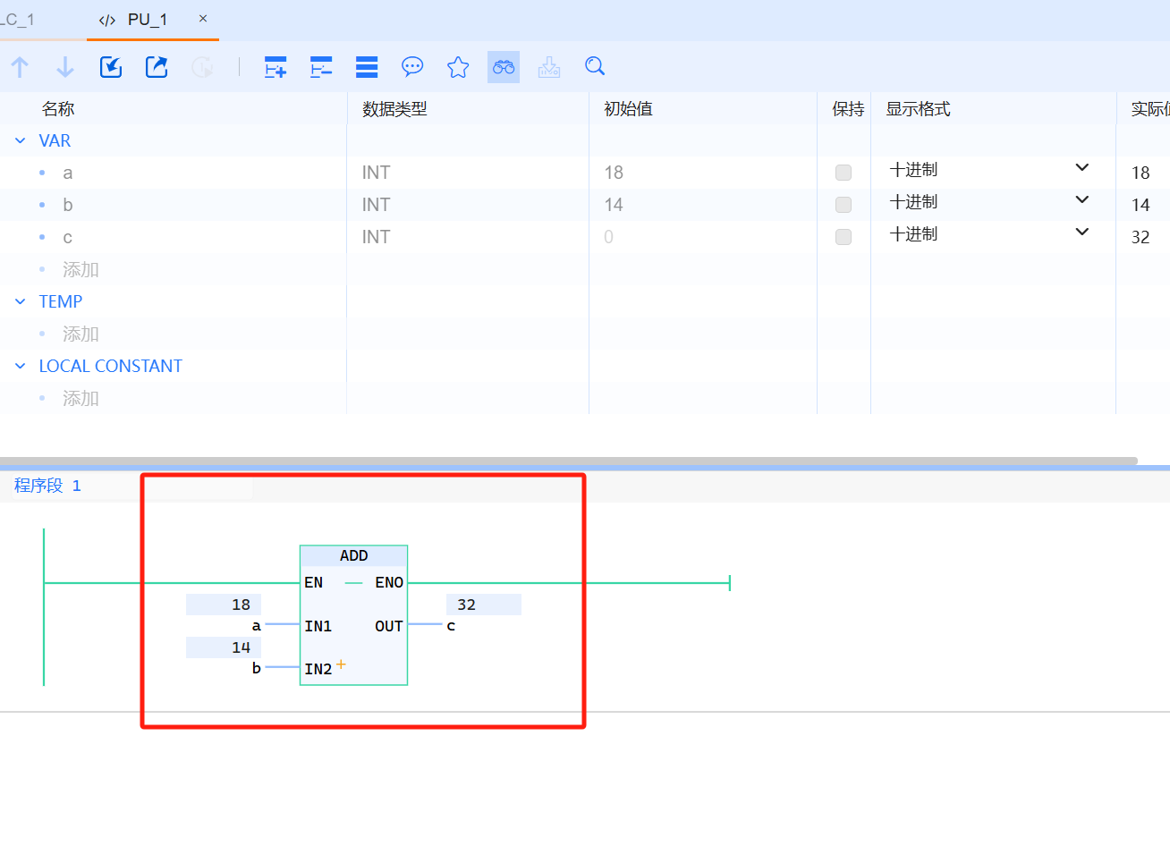Toggle the monitoring binoculars icon

pyautogui.click(x=504, y=67)
